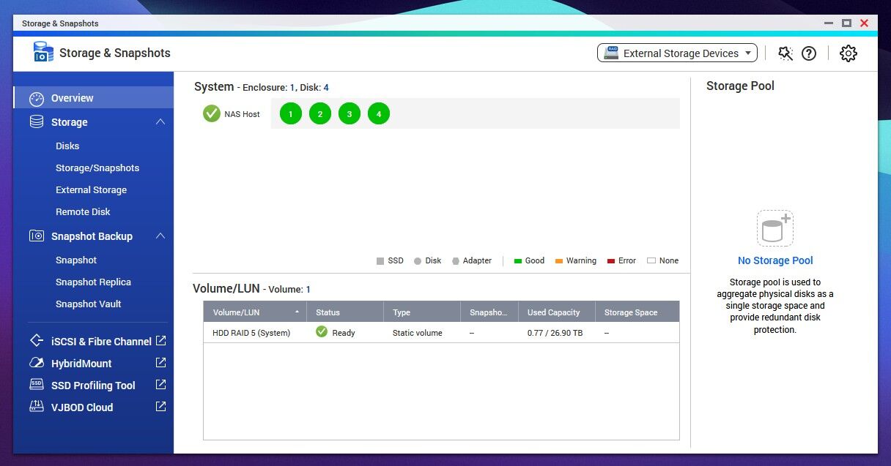This screenshot has height=466, width=891.
Task: Click the VJBOD Cloud icon
Action: (x=36, y=406)
